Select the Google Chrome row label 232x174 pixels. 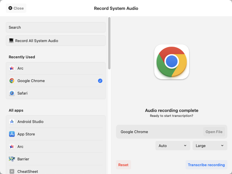coord(31,81)
